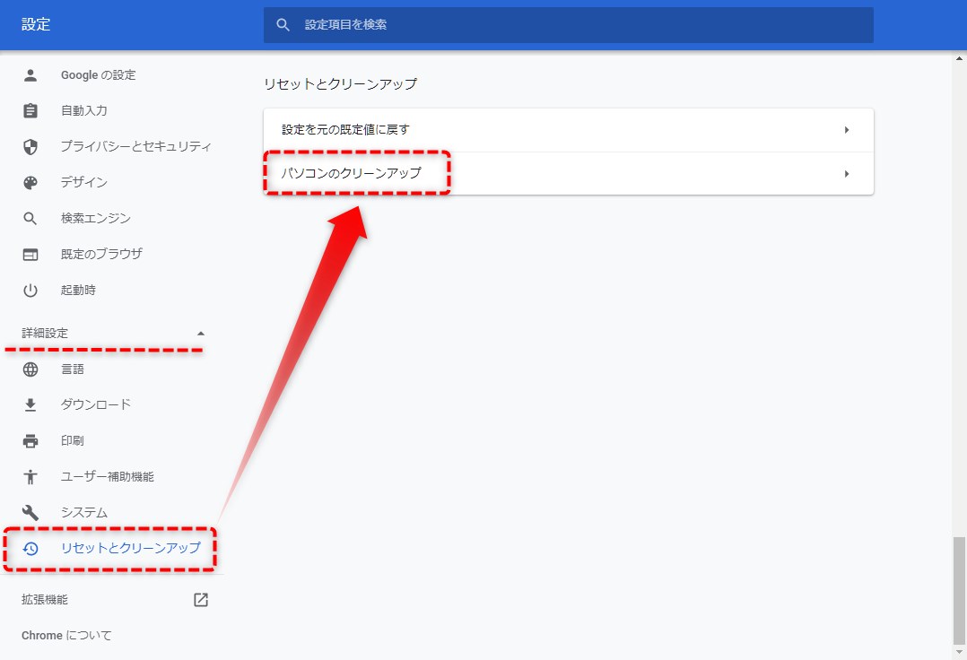Click the scrollbar down arrow
This screenshot has width=967, height=660.
tap(959, 653)
